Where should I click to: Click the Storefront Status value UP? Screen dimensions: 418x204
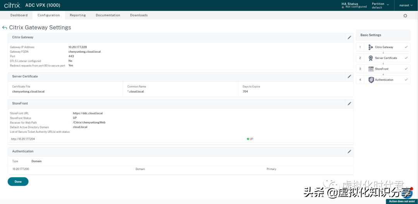click(75, 118)
